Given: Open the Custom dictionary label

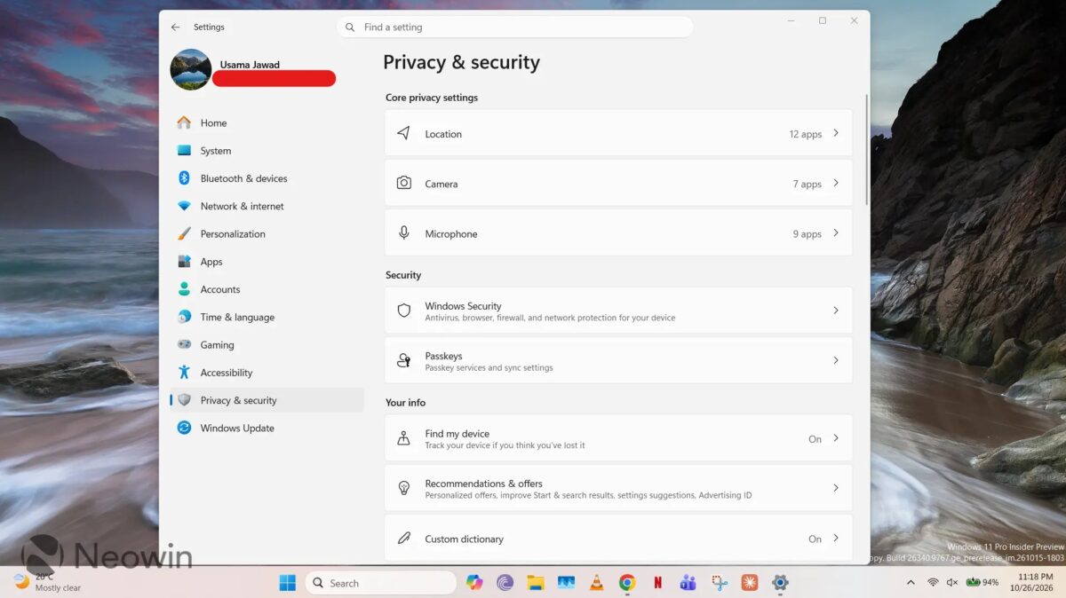Looking at the screenshot, I should tap(464, 539).
